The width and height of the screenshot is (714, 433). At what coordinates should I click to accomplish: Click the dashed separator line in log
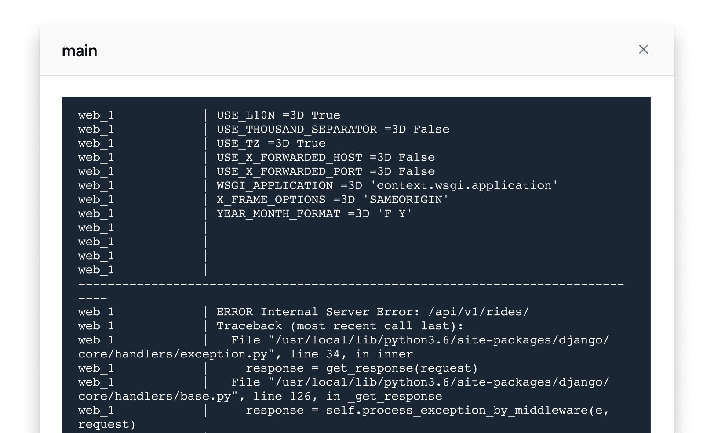coord(351,284)
